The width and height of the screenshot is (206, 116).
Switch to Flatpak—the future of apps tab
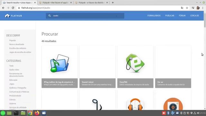tap(56, 3)
